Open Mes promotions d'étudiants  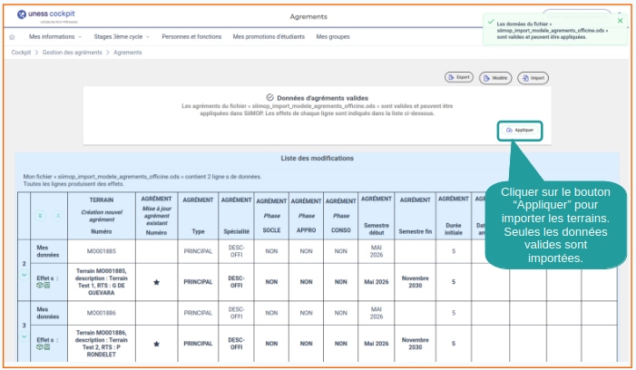tap(269, 37)
